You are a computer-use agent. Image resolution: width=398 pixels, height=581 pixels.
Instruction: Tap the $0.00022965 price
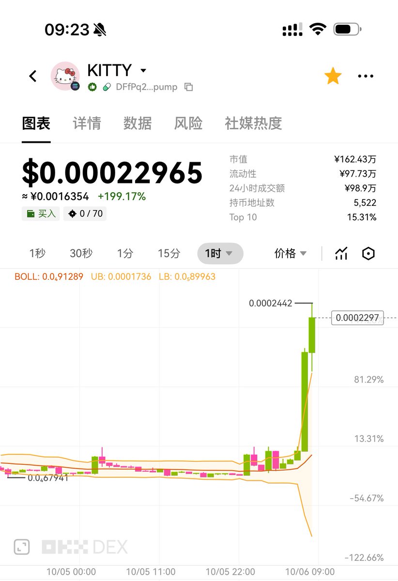coord(112,173)
